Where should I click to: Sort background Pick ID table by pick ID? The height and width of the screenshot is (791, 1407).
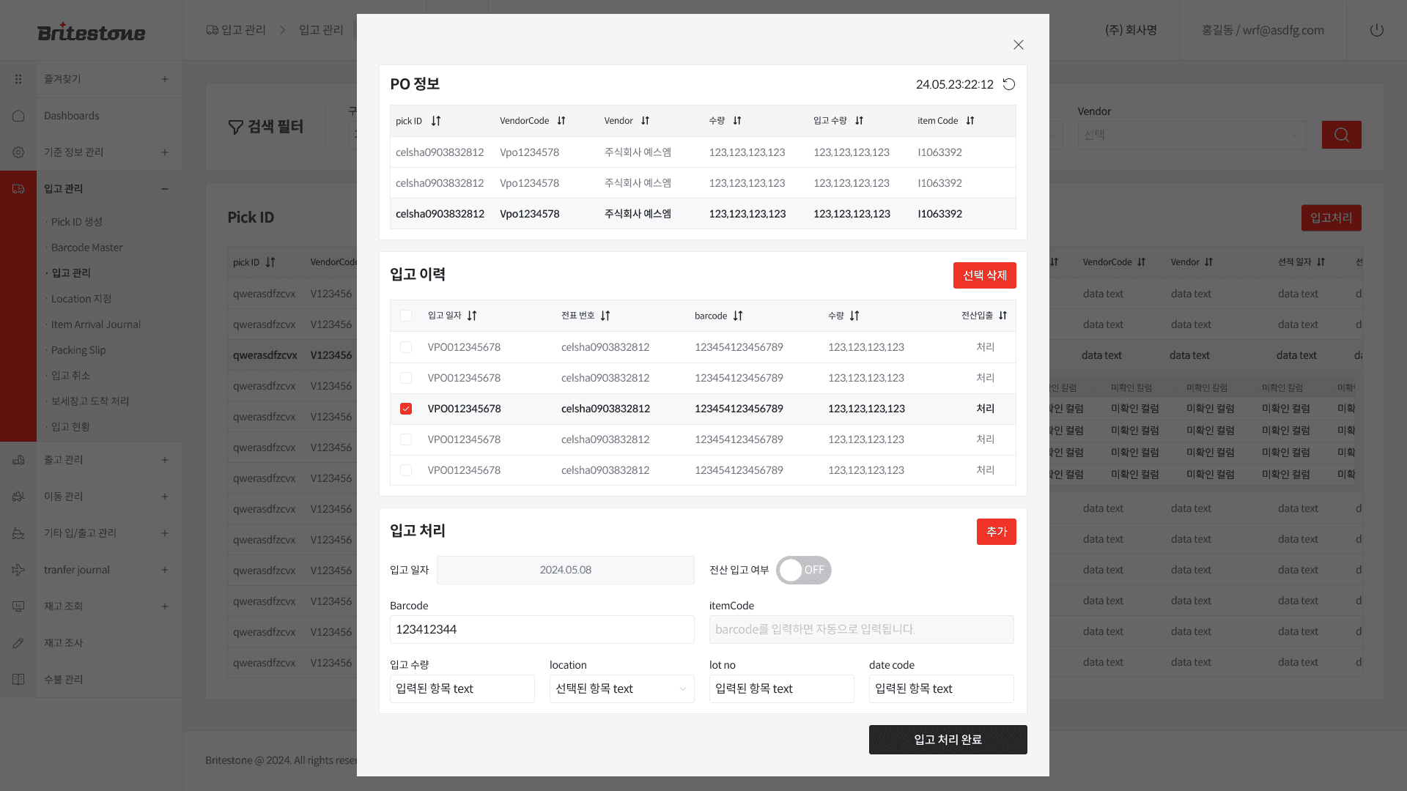click(x=270, y=262)
